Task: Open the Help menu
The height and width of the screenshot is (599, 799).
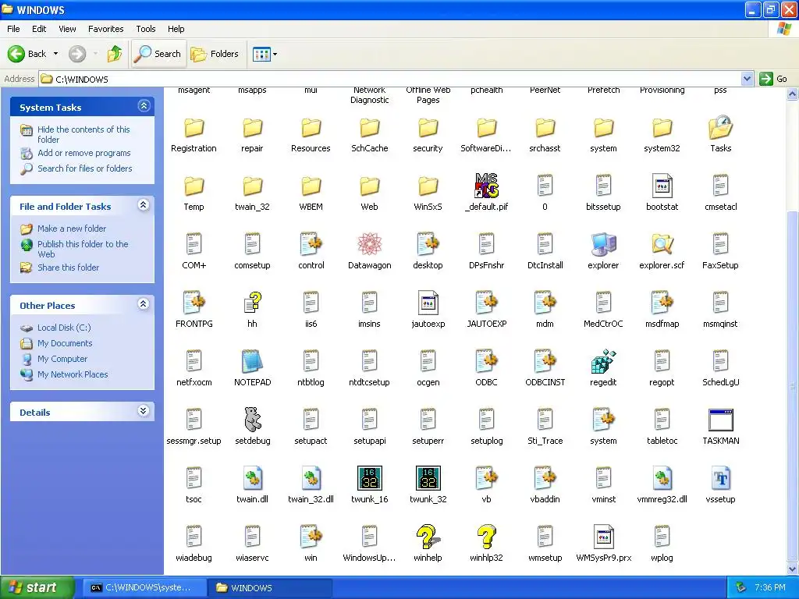Action: [176, 29]
